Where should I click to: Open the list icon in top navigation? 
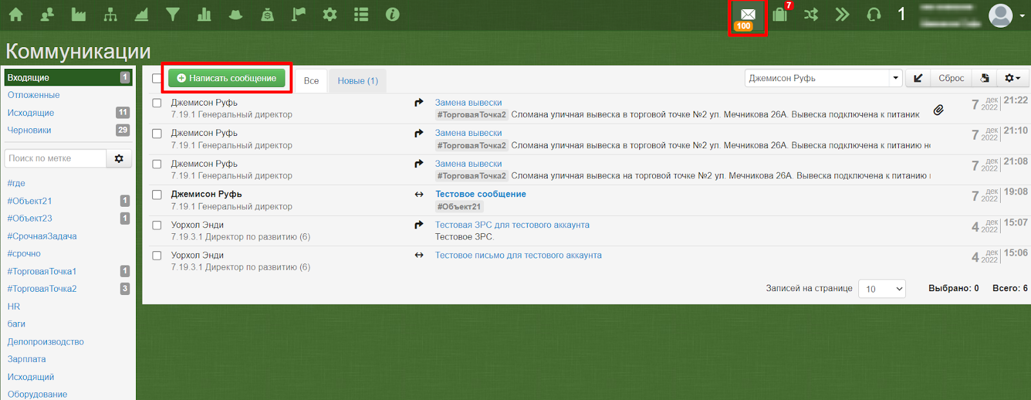[361, 14]
